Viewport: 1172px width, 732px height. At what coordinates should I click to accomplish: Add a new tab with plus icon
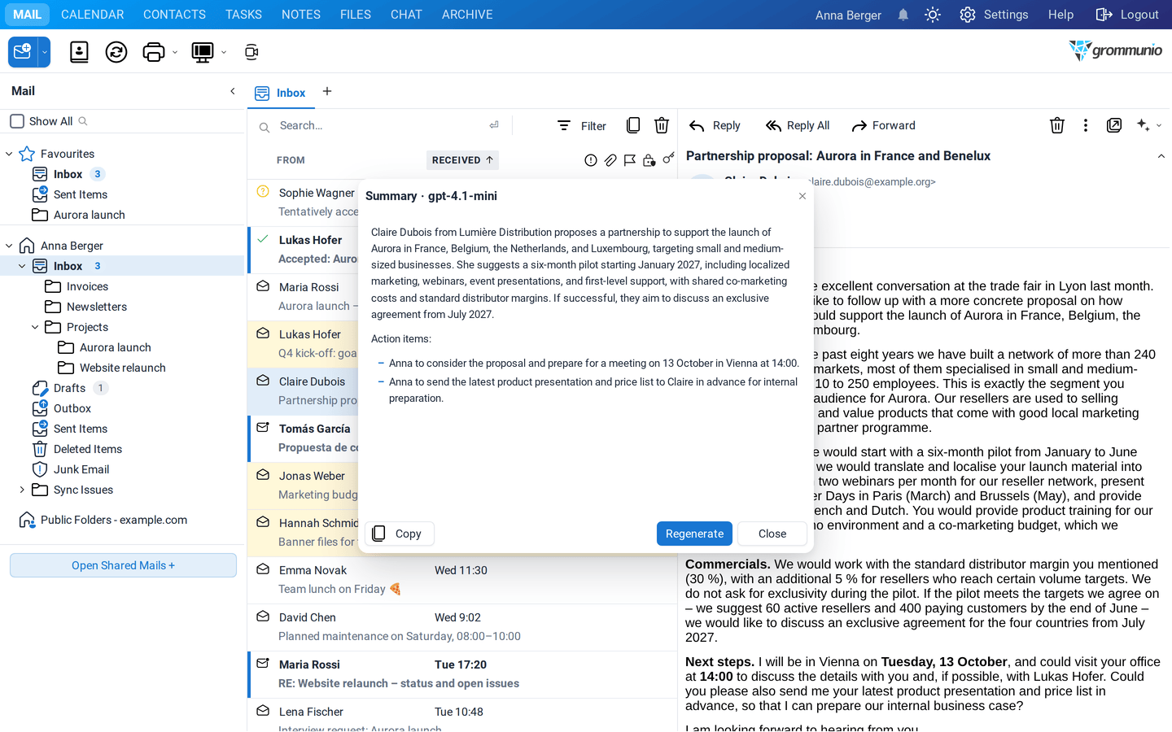pos(327,91)
